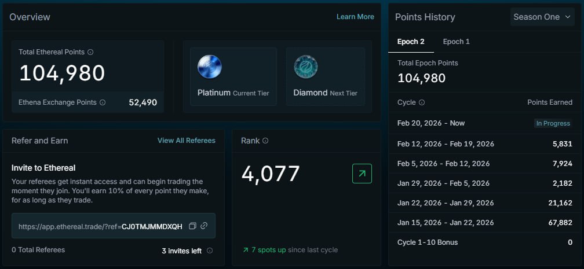
Task: Click the 52,490 Ethena Exchange Points value
Action: click(x=143, y=102)
